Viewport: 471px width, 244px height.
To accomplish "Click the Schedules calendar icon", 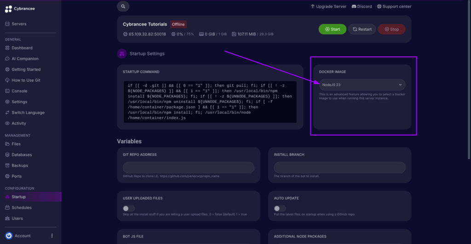I will tap(7, 207).
